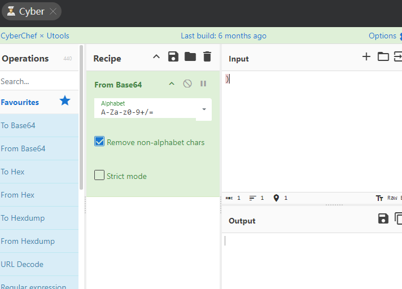
Task: Open the CyberChef × Utools link
Action: pyautogui.click(x=35, y=36)
